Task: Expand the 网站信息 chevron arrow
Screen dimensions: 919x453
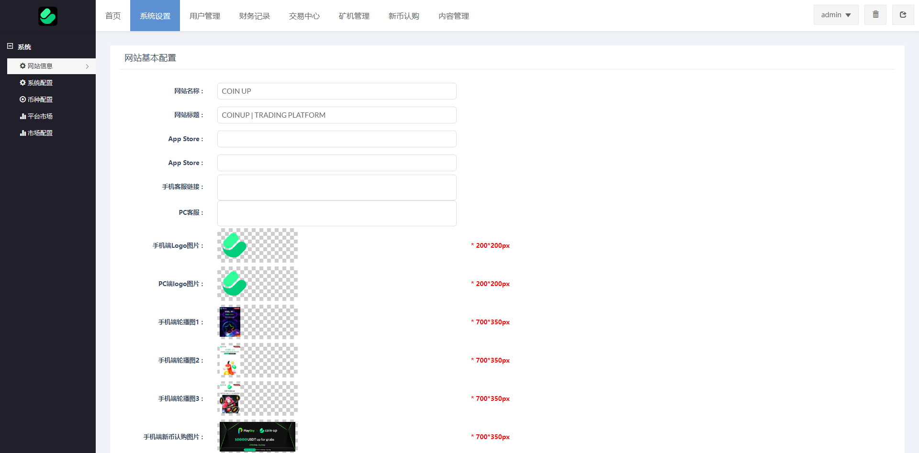Action: 87,66
